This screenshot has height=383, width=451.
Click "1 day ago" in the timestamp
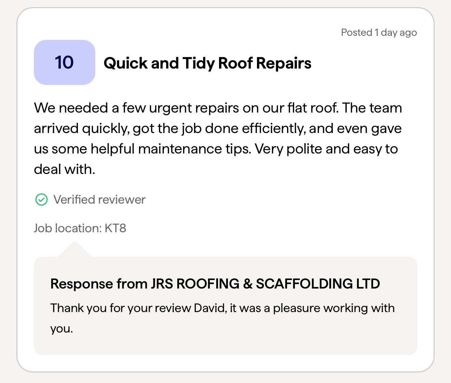(396, 33)
